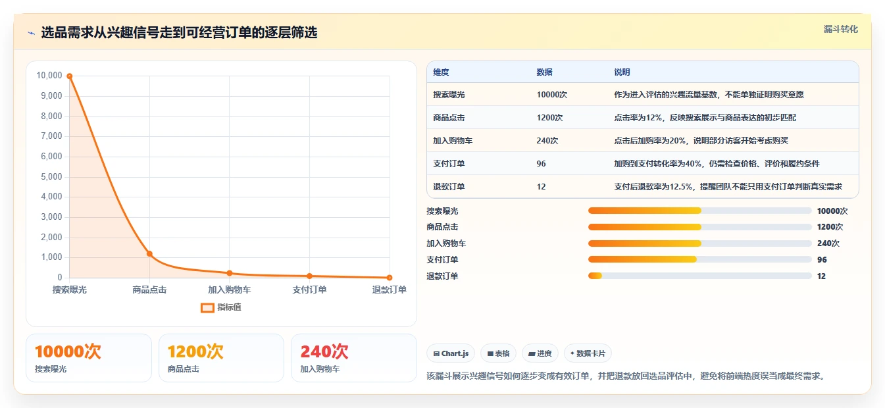
Task: Click the 搜索曝光 x-axis label
Action: click(69, 290)
